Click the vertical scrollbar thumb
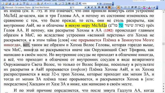Screen dimensions: 165x93 click(163, 44)
